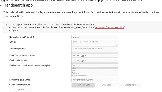Click the Location to save DOIs field
Viewport: 162px width, 92px height.
[94, 80]
